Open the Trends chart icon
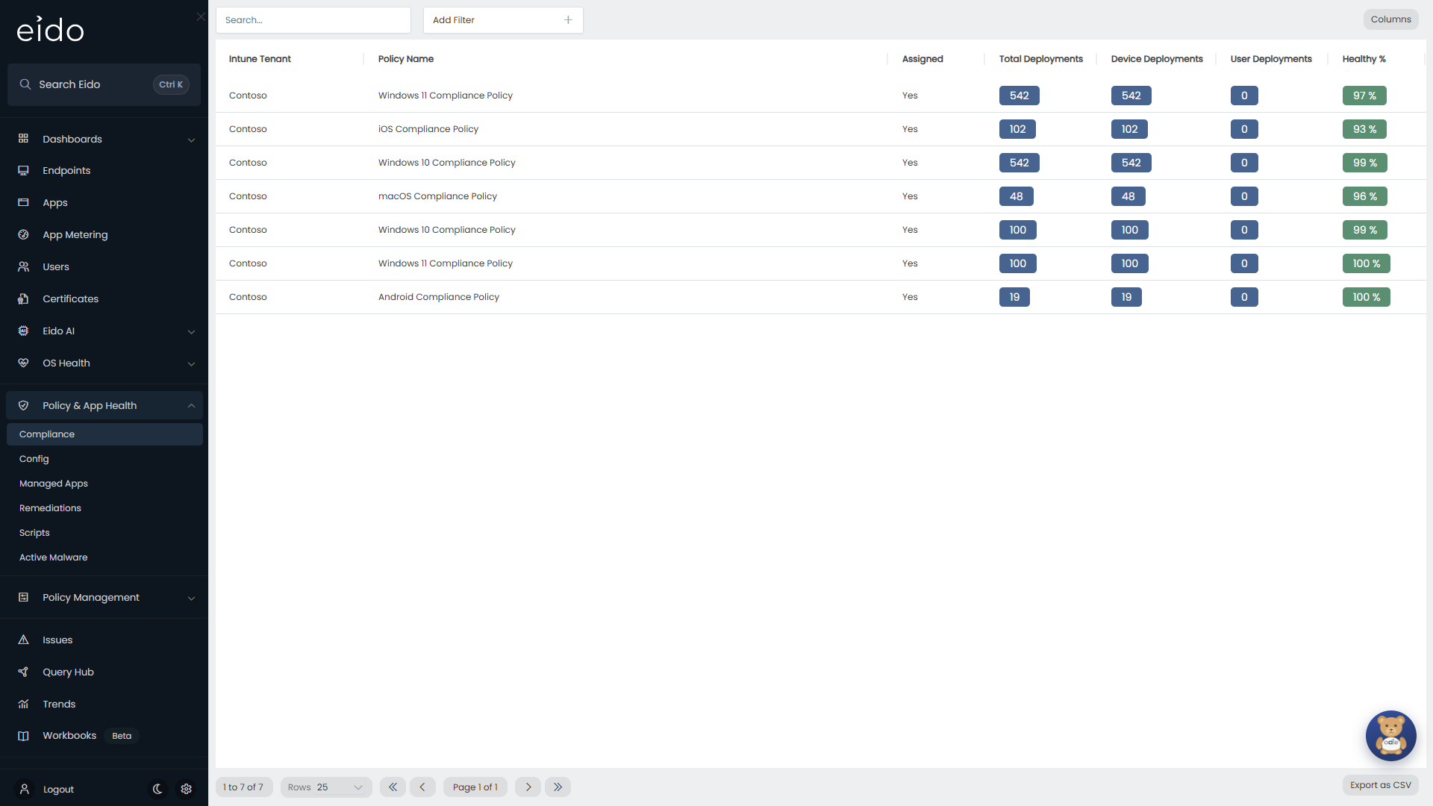 (x=23, y=705)
